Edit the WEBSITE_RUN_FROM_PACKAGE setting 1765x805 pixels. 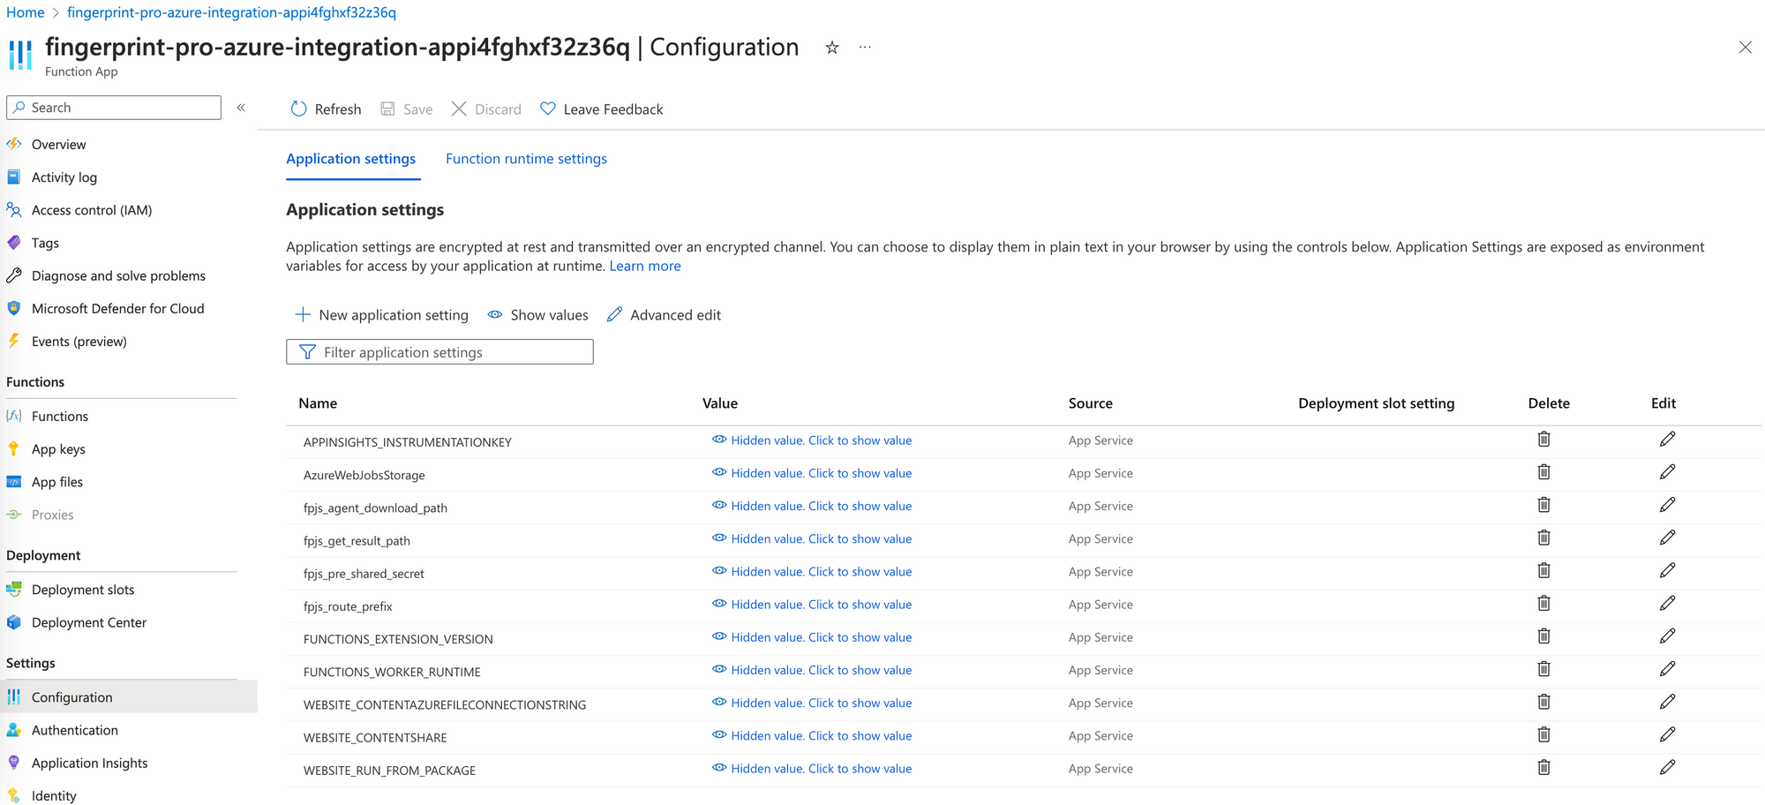[1667, 767]
